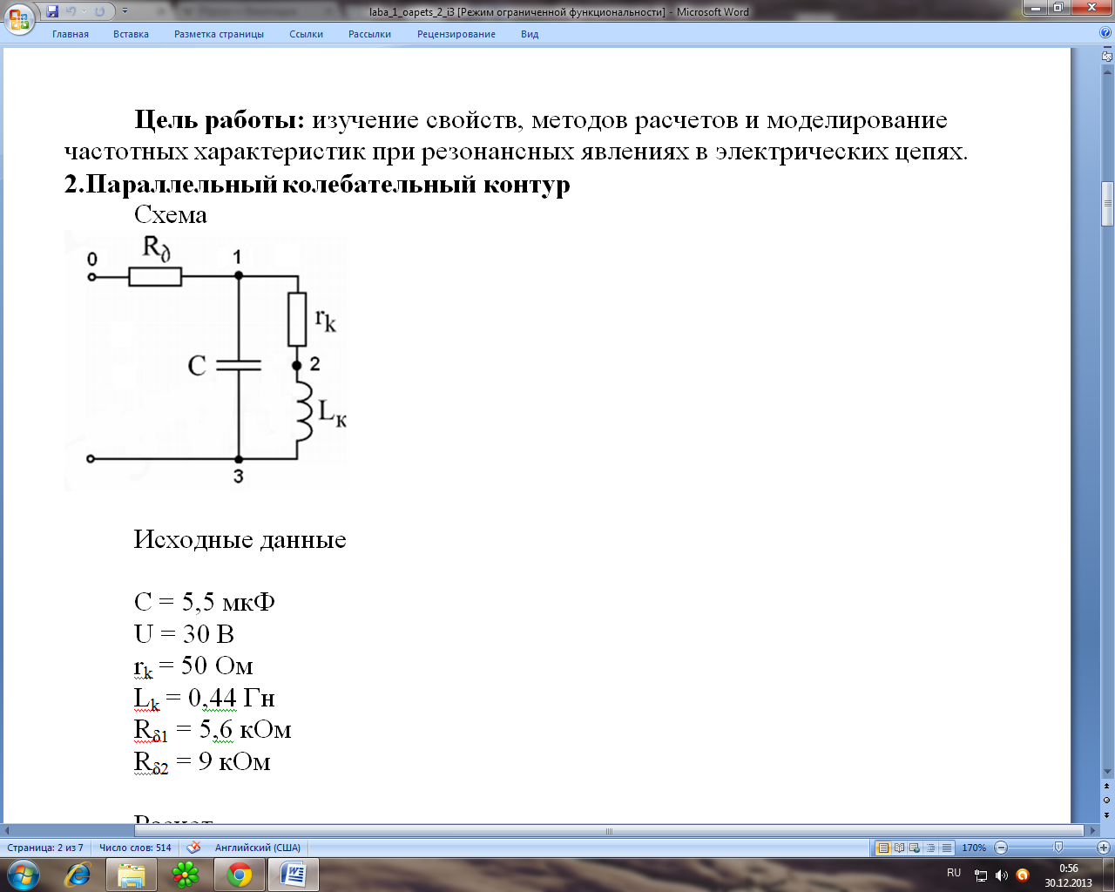Open the Office button menu

coord(19,17)
